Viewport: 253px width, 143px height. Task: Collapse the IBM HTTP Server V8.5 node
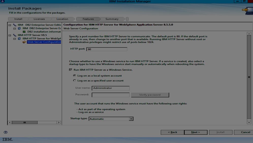[x=10, y=35]
